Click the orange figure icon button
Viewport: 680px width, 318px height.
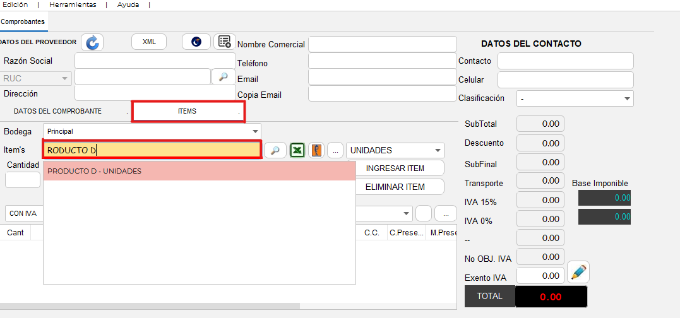click(317, 150)
